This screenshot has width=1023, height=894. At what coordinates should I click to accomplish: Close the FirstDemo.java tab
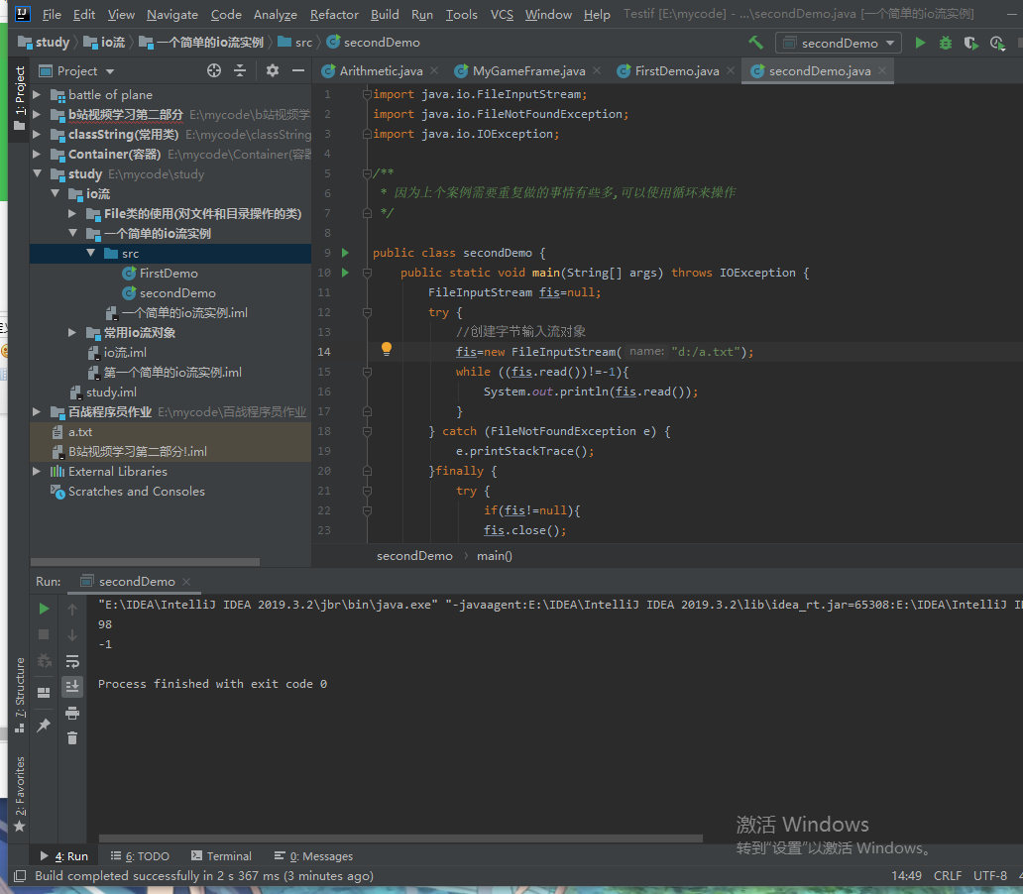[x=731, y=70]
